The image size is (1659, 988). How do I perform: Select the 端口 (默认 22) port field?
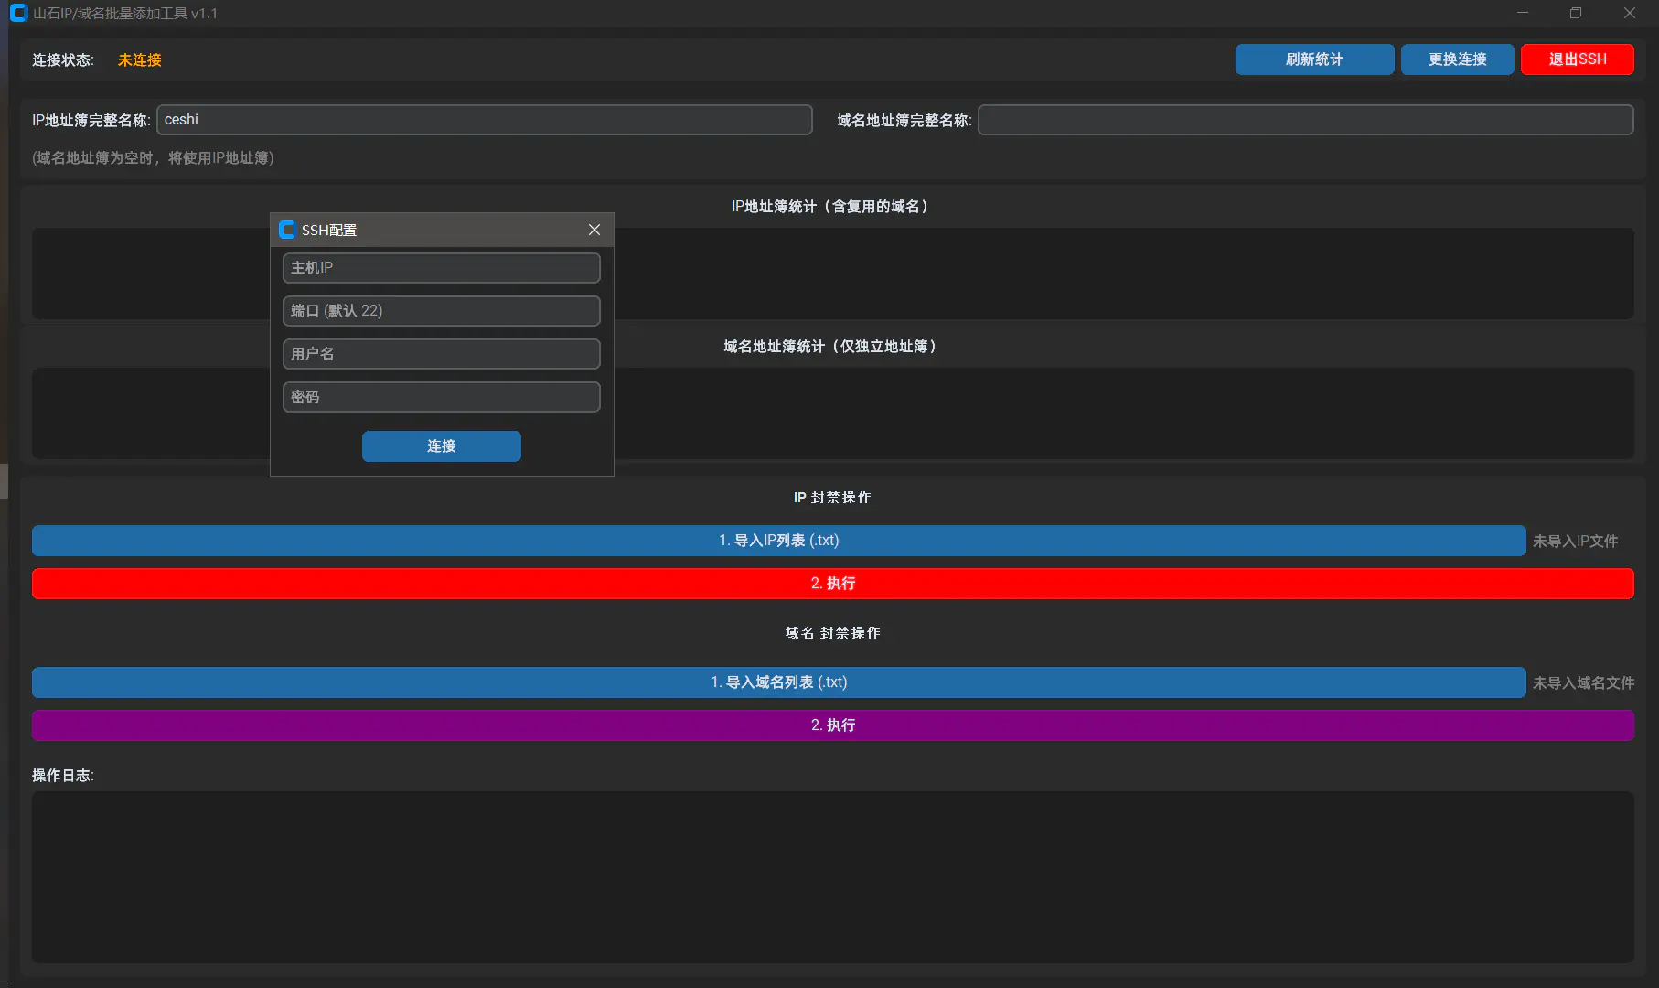tap(441, 311)
